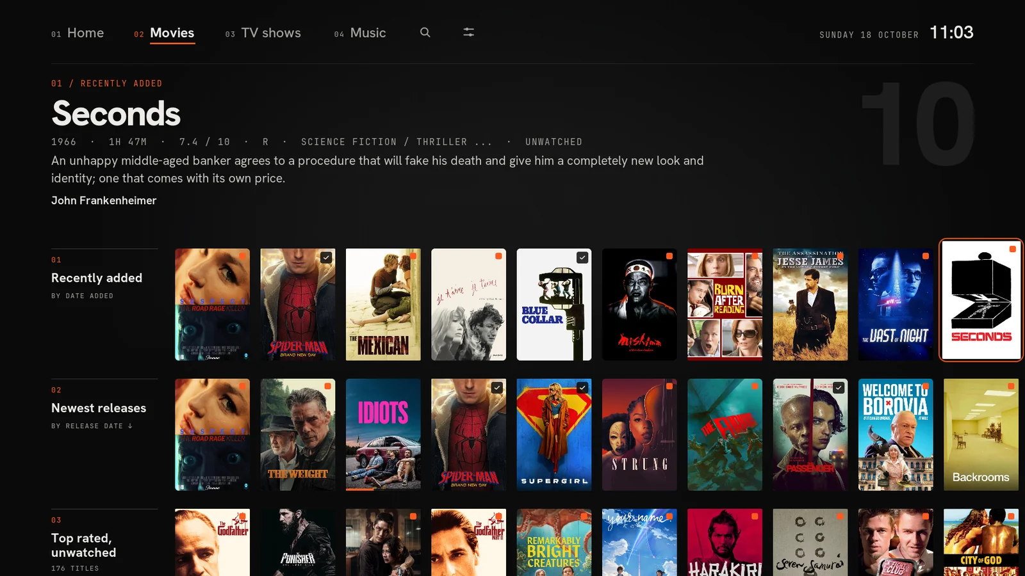Click the Seconds movie title heading
Image resolution: width=1025 pixels, height=576 pixels.
116,113
